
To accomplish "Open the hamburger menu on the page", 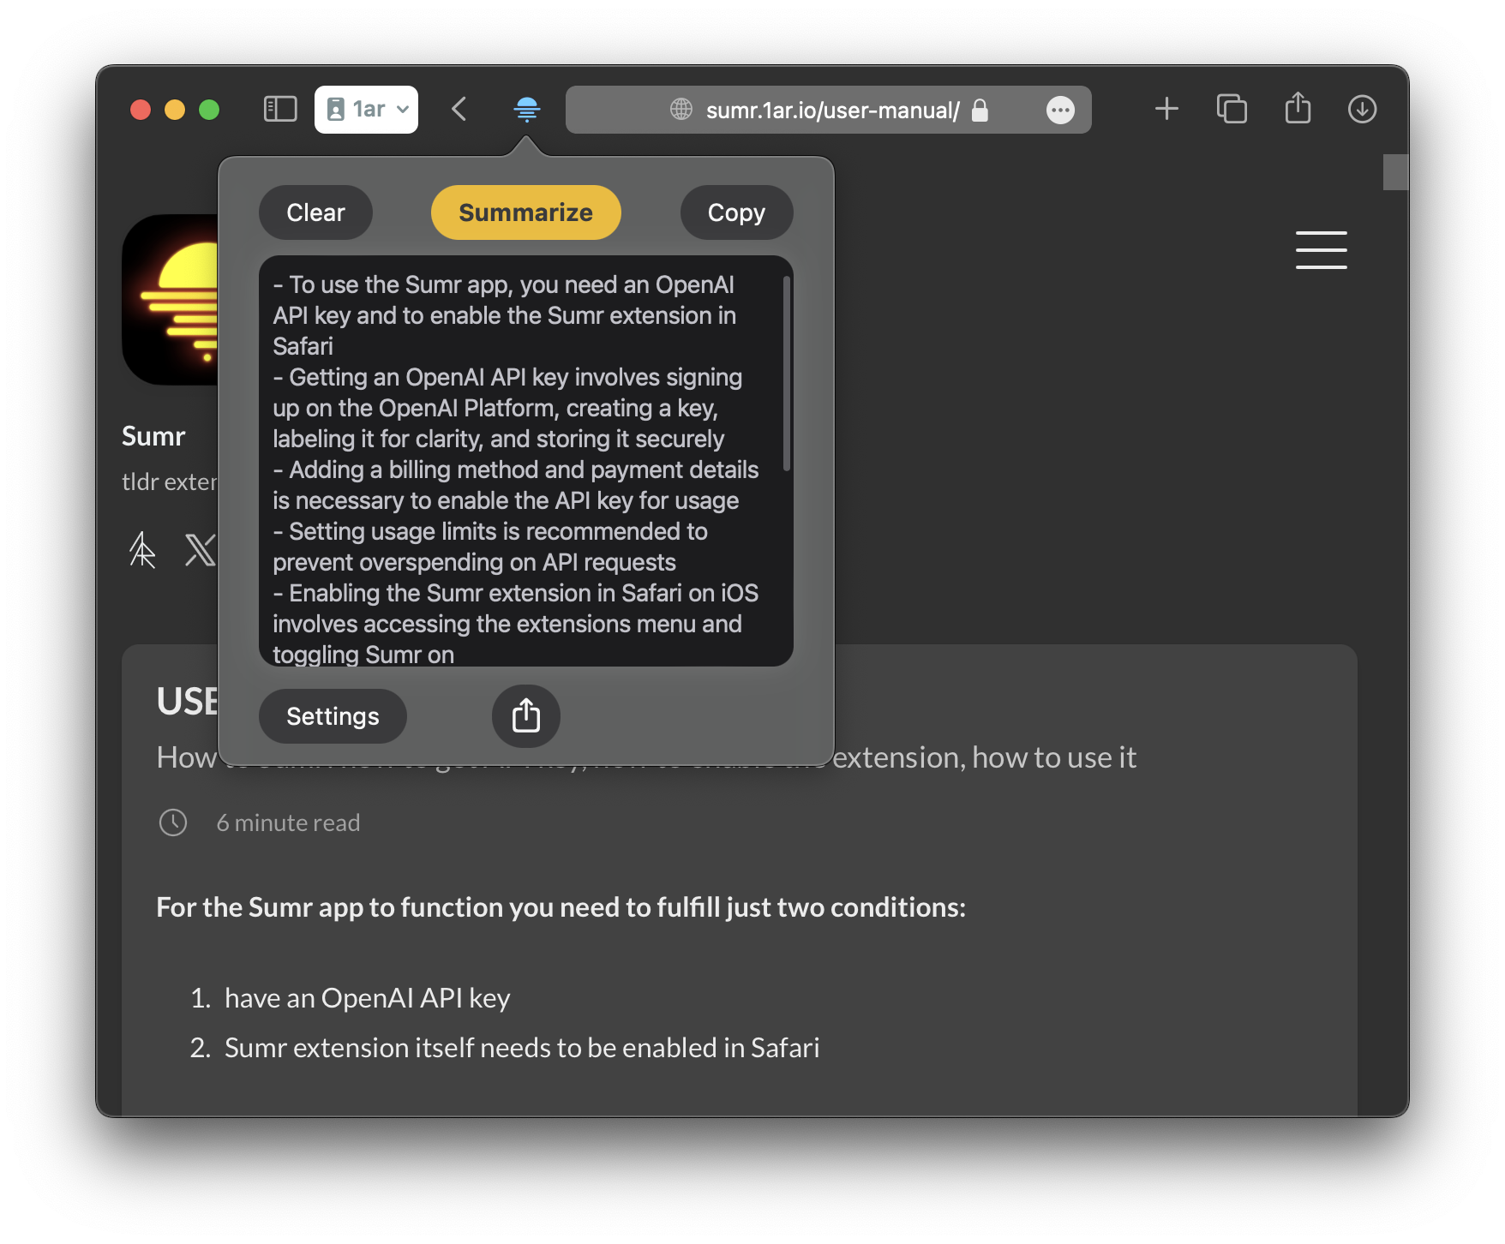I will 1321,250.
